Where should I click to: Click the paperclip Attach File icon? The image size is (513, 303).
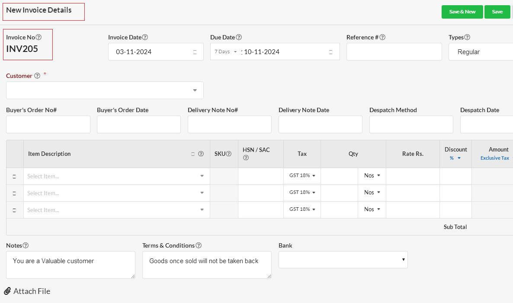coord(7,291)
